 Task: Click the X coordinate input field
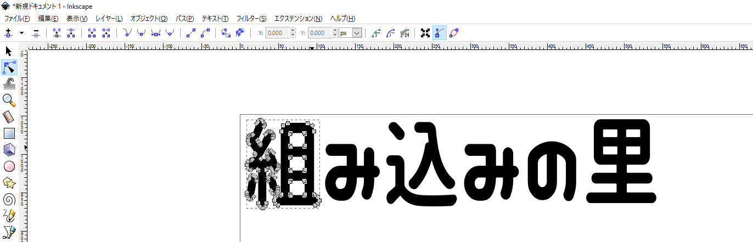[278, 33]
